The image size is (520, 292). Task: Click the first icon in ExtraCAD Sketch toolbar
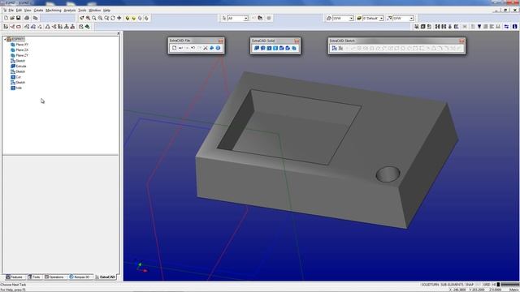pos(334,49)
